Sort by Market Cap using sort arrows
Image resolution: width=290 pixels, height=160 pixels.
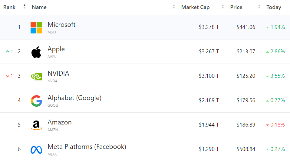coord(223,7)
